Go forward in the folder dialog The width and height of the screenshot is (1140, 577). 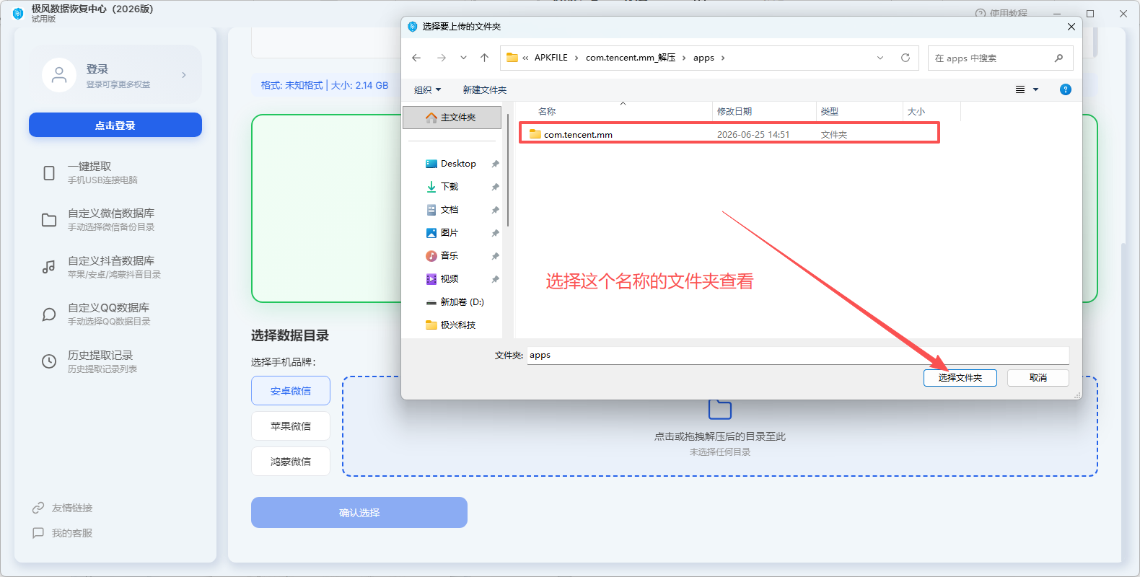(442, 58)
